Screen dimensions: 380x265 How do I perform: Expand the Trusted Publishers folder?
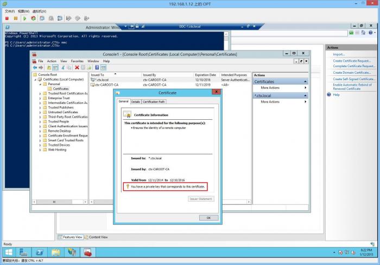coord(40,107)
